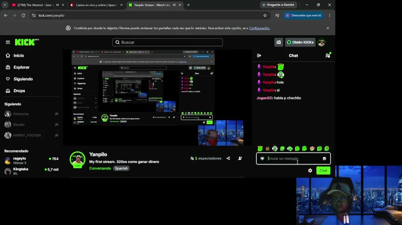
Task: Focus the Enviar un mensaje chat input
Action: [293, 158]
